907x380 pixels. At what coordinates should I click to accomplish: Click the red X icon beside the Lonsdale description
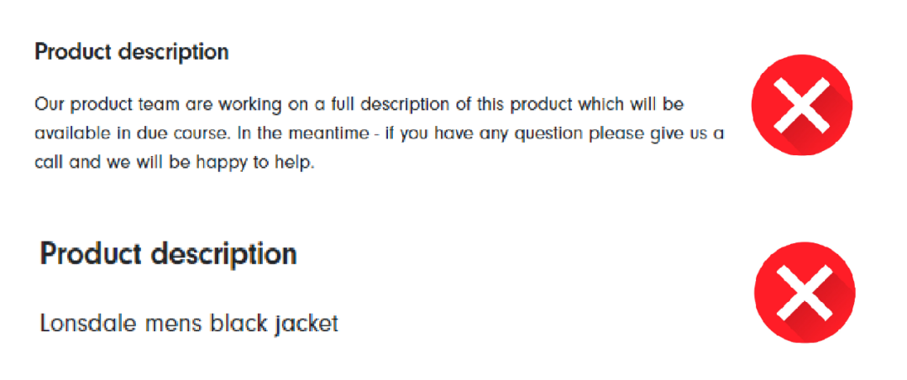coord(804,293)
